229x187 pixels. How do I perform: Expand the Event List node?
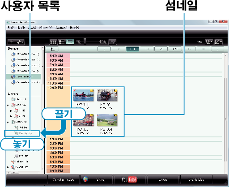coord(8,167)
